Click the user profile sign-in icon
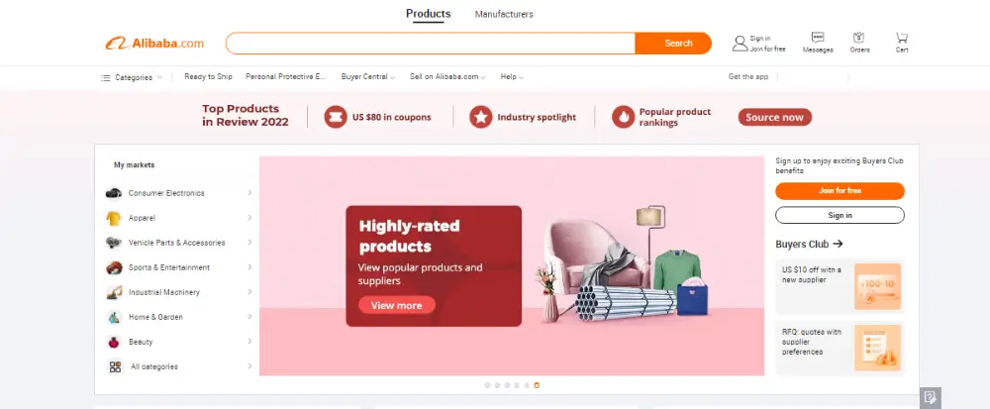Viewport: 990px width, 409px height. [740, 43]
